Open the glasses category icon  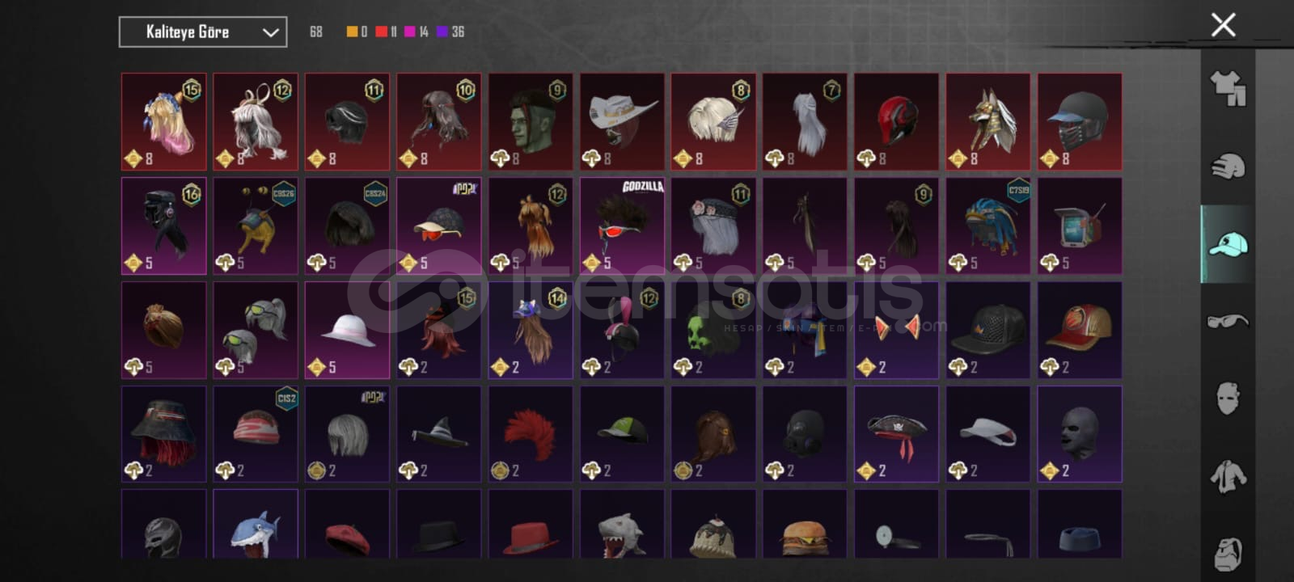pos(1228,321)
